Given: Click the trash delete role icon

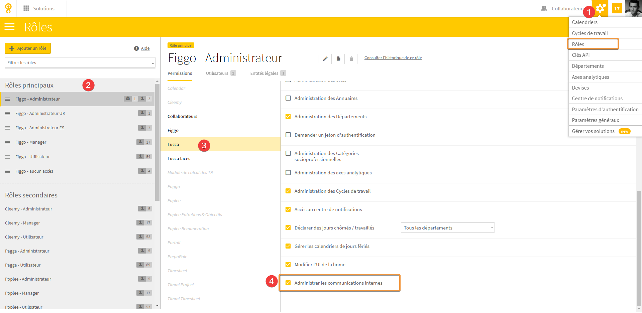Looking at the screenshot, I should (351, 59).
